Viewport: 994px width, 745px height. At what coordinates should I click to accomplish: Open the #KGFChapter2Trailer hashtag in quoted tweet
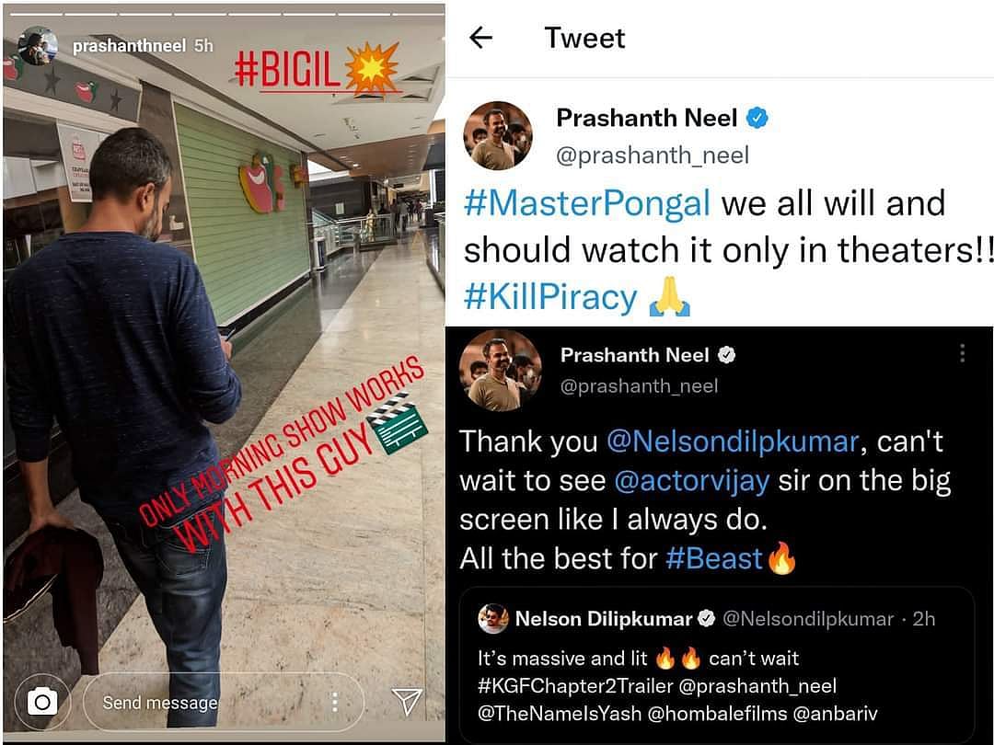pos(575,686)
